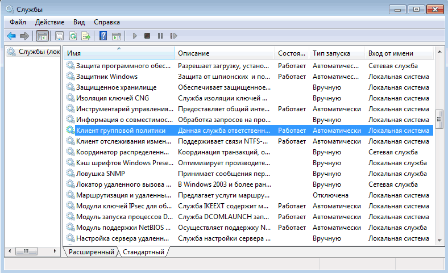Click gear icon of Настройка сервера удаленн row
Screen dimensions: 448x273
point(70,238)
